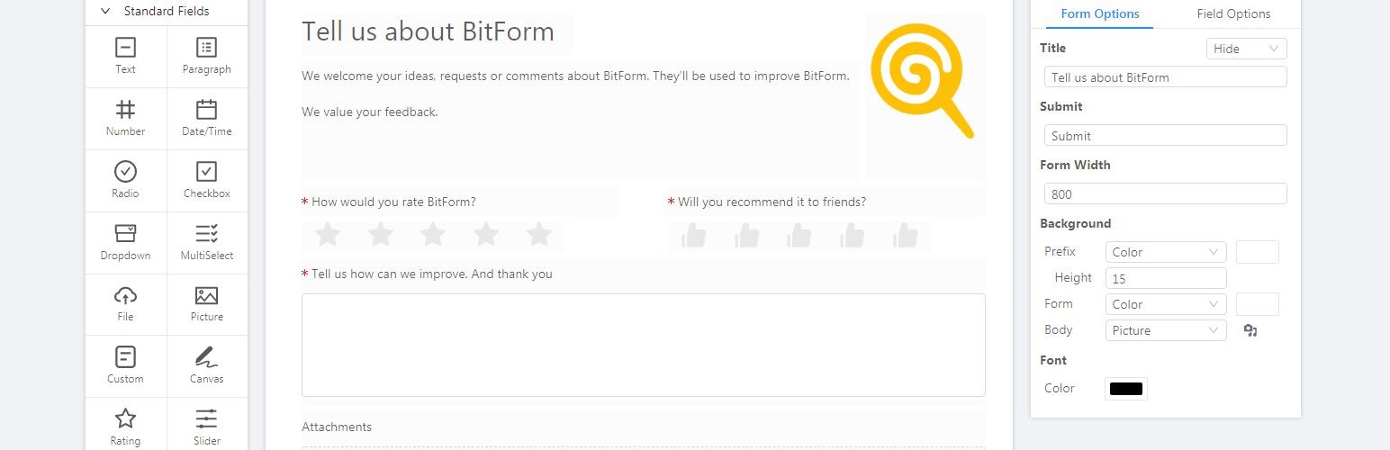Open the black Font color swatch
The width and height of the screenshot is (1390, 450).
[x=1126, y=389]
